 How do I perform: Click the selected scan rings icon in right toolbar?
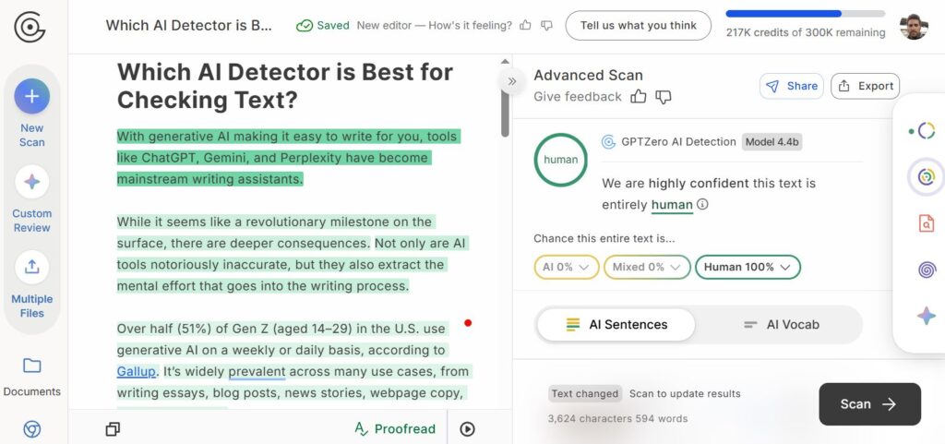coord(927,176)
